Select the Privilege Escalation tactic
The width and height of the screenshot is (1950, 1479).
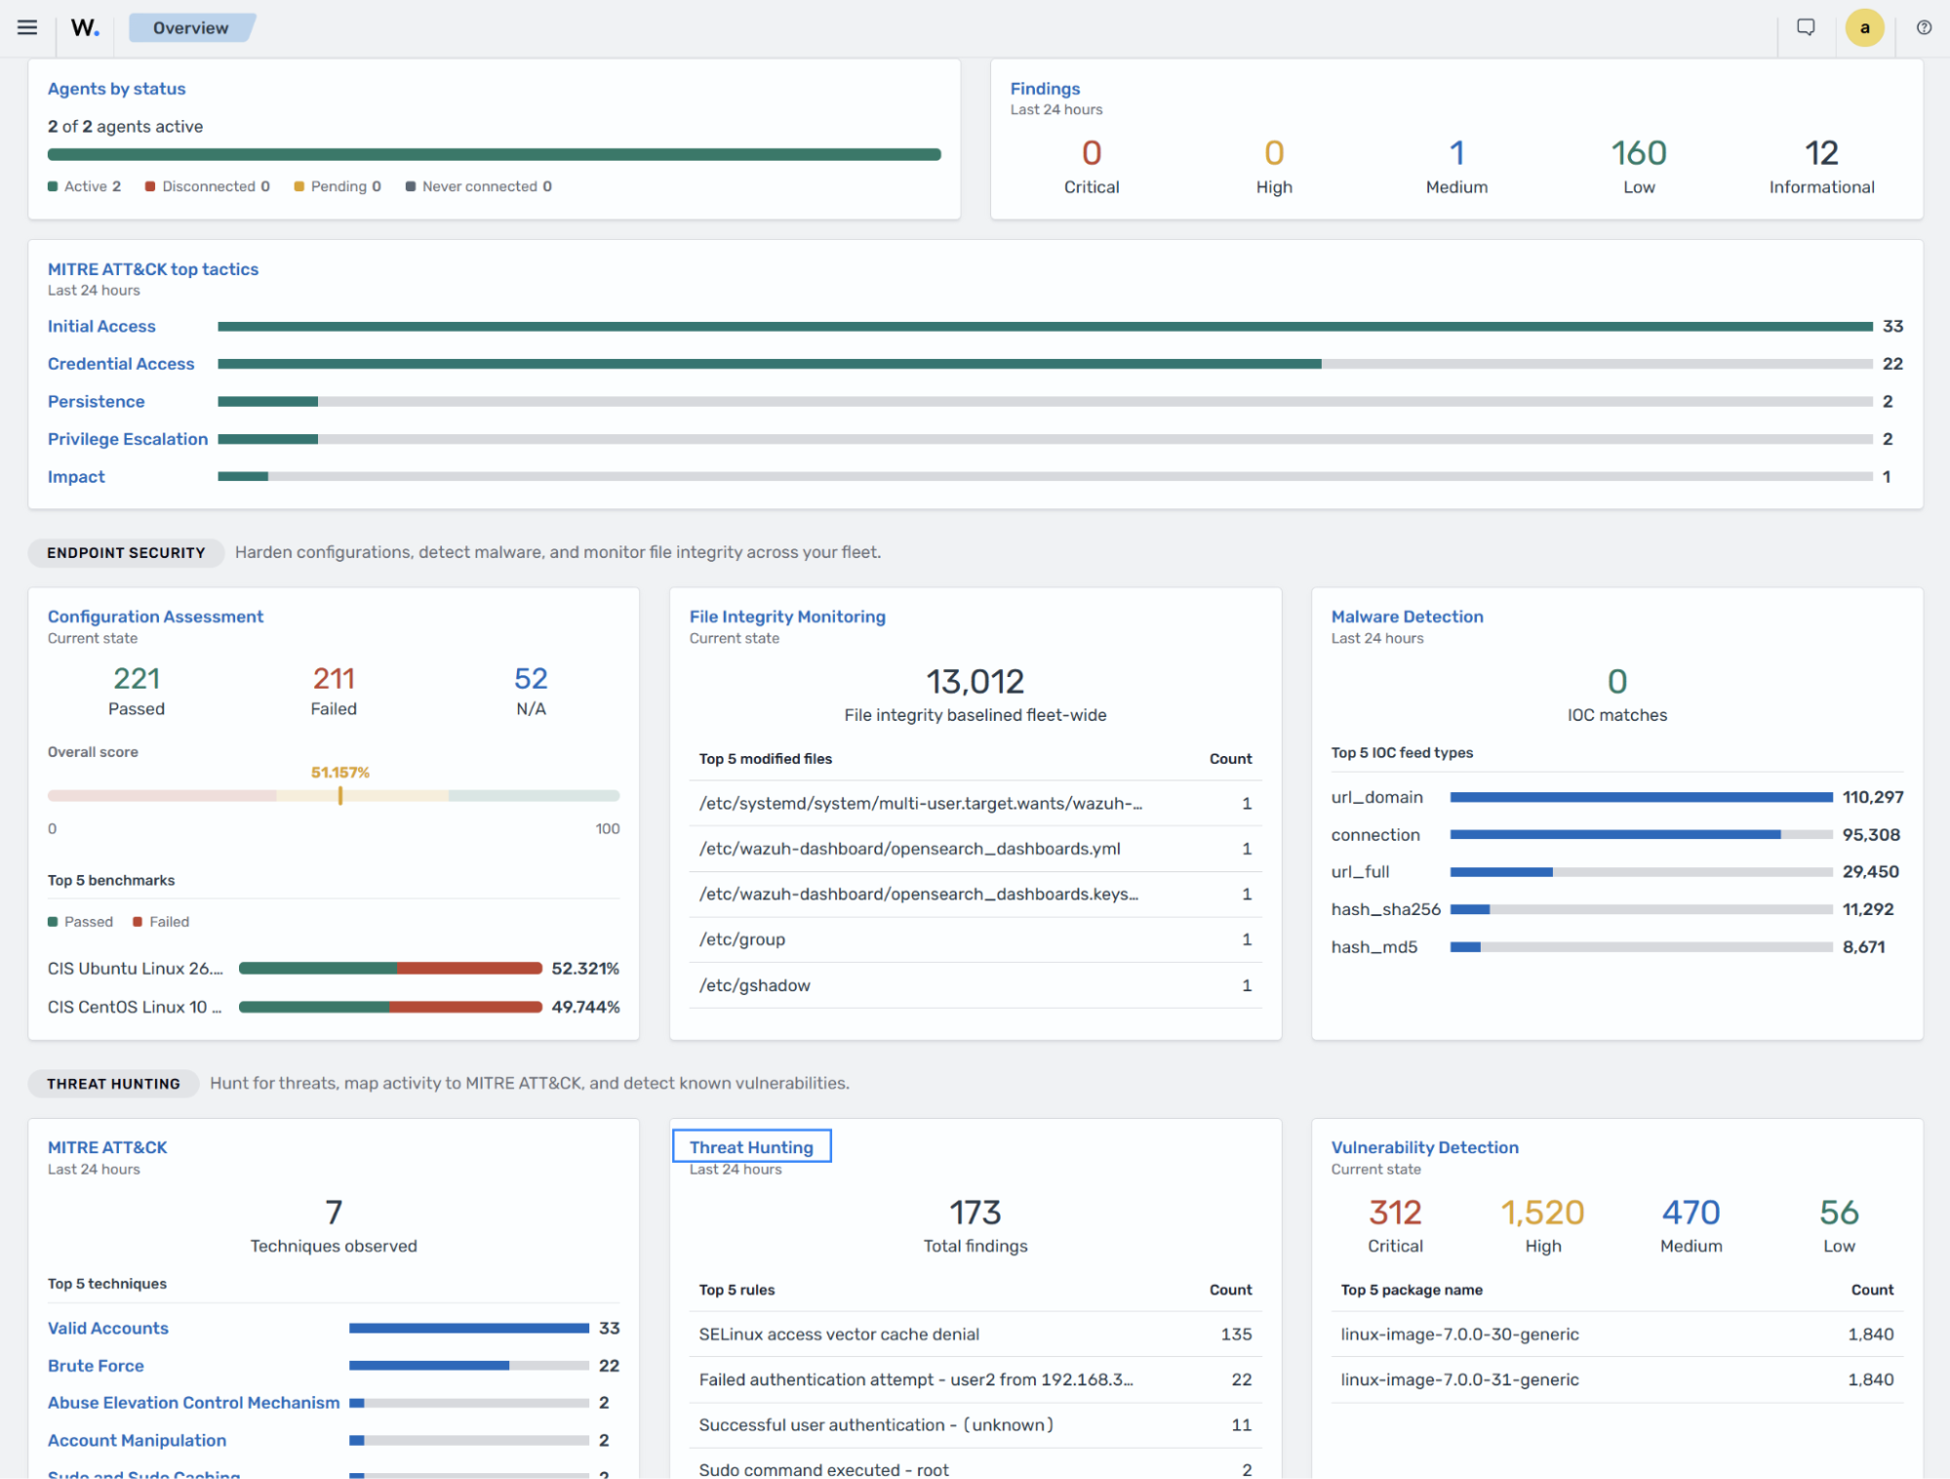[x=128, y=439]
